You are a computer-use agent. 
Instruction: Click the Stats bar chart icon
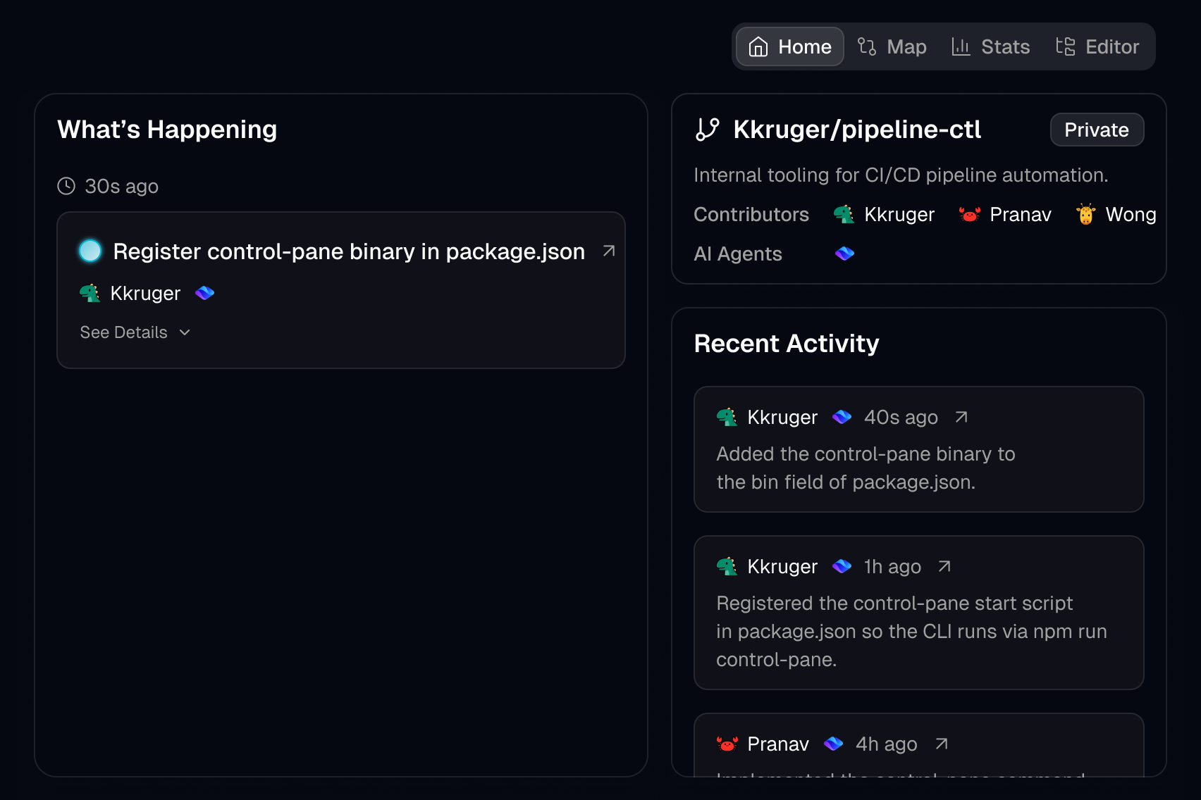tap(961, 46)
